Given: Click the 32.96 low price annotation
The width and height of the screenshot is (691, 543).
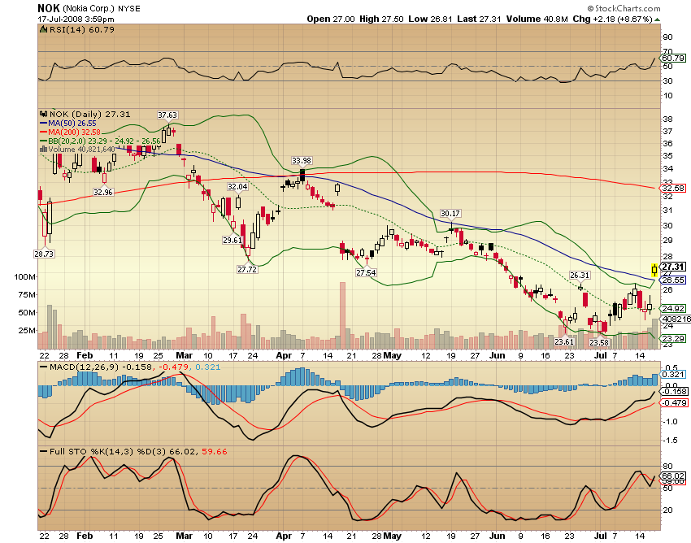Looking at the screenshot, I should coord(103,192).
